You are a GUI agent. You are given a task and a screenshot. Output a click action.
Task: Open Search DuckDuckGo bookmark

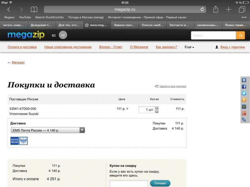pyautogui.click(x=49, y=17)
